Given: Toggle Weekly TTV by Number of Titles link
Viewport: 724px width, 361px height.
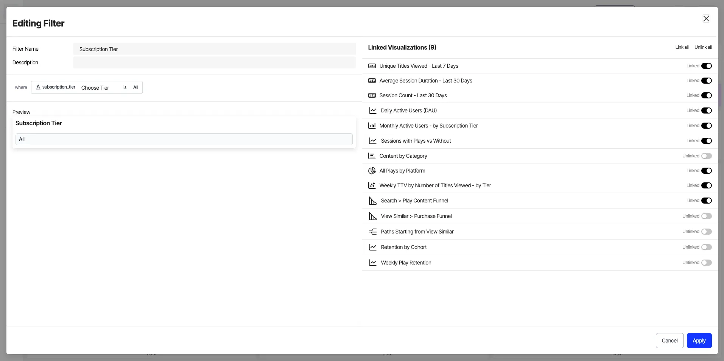Looking at the screenshot, I should (x=707, y=185).
